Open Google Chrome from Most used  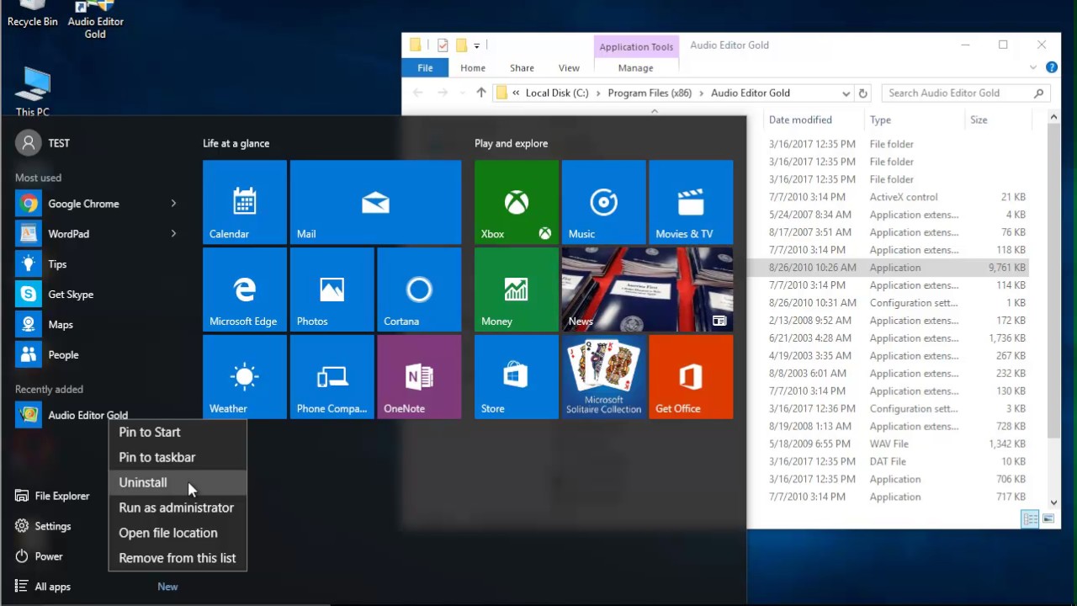[84, 204]
